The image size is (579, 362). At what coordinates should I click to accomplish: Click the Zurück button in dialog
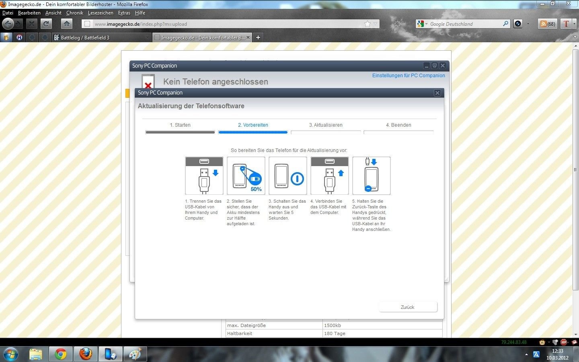[408, 307]
